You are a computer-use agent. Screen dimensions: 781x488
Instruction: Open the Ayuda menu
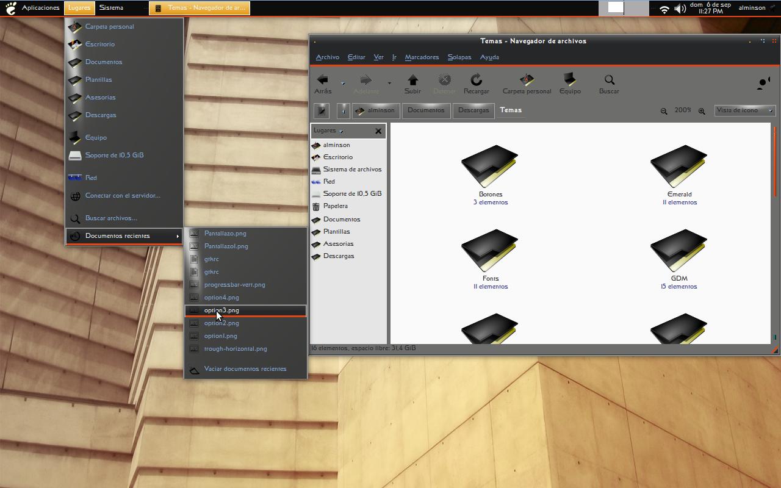[489, 57]
